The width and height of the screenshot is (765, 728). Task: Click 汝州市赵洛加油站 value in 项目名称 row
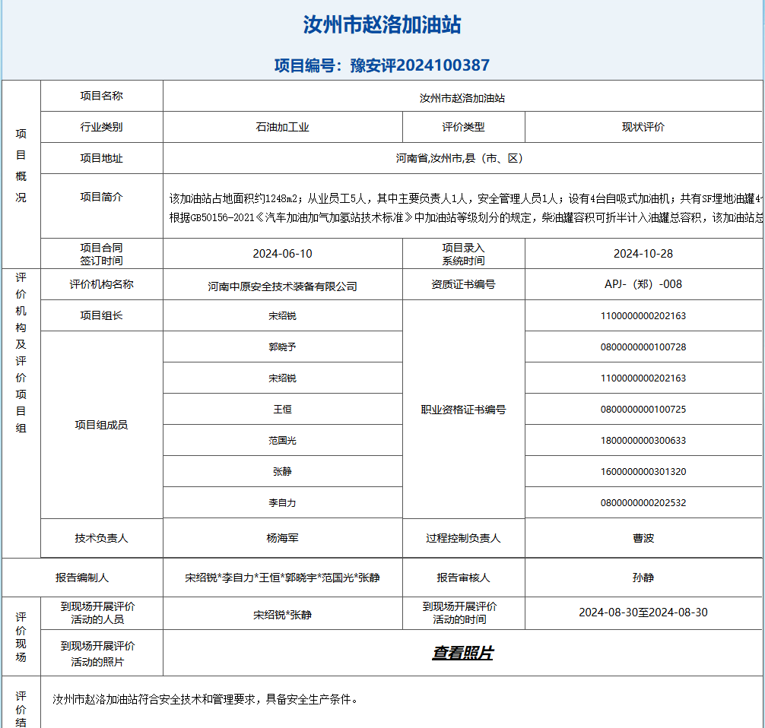(x=462, y=98)
